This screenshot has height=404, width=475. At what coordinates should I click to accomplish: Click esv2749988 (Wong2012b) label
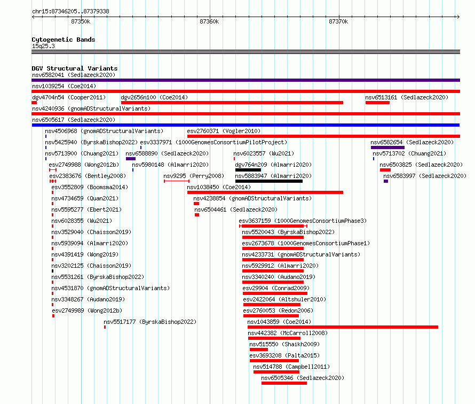click(84, 165)
